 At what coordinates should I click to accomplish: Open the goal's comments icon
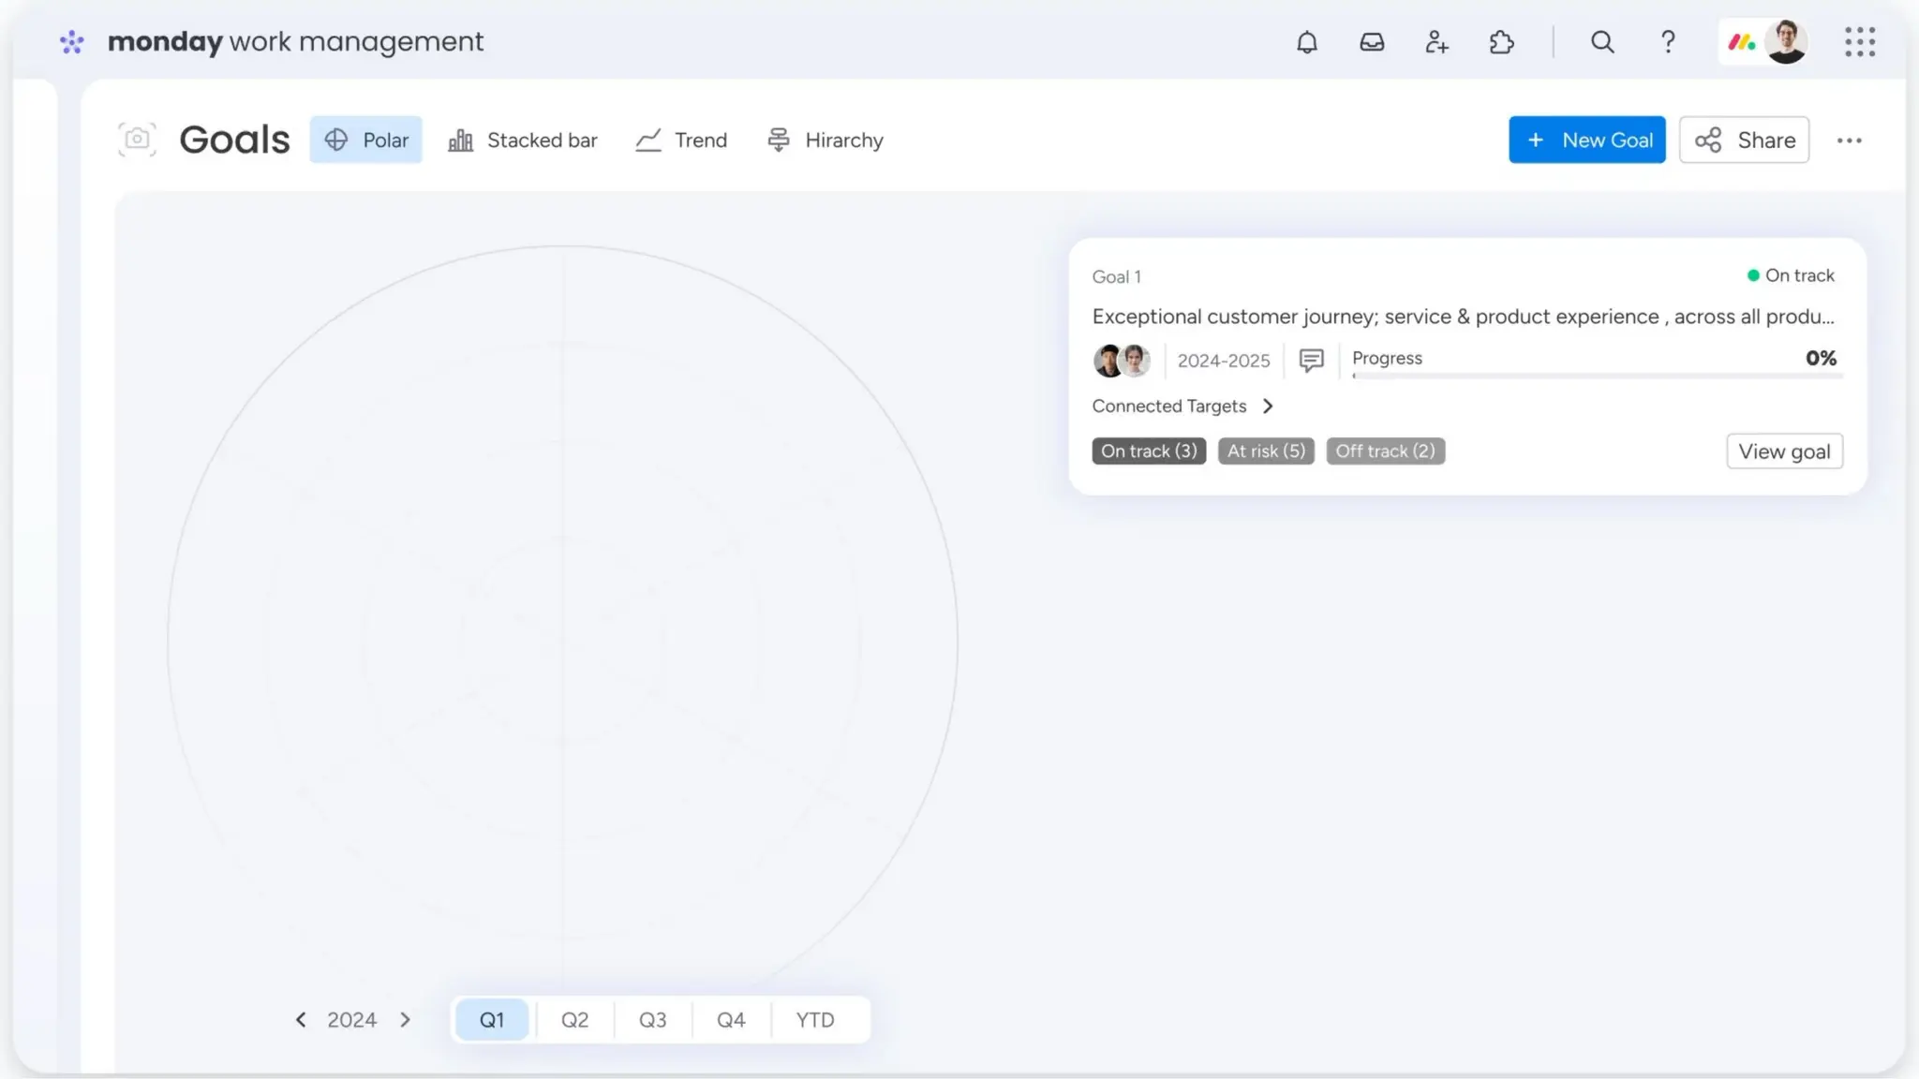[x=1311, y=360]
